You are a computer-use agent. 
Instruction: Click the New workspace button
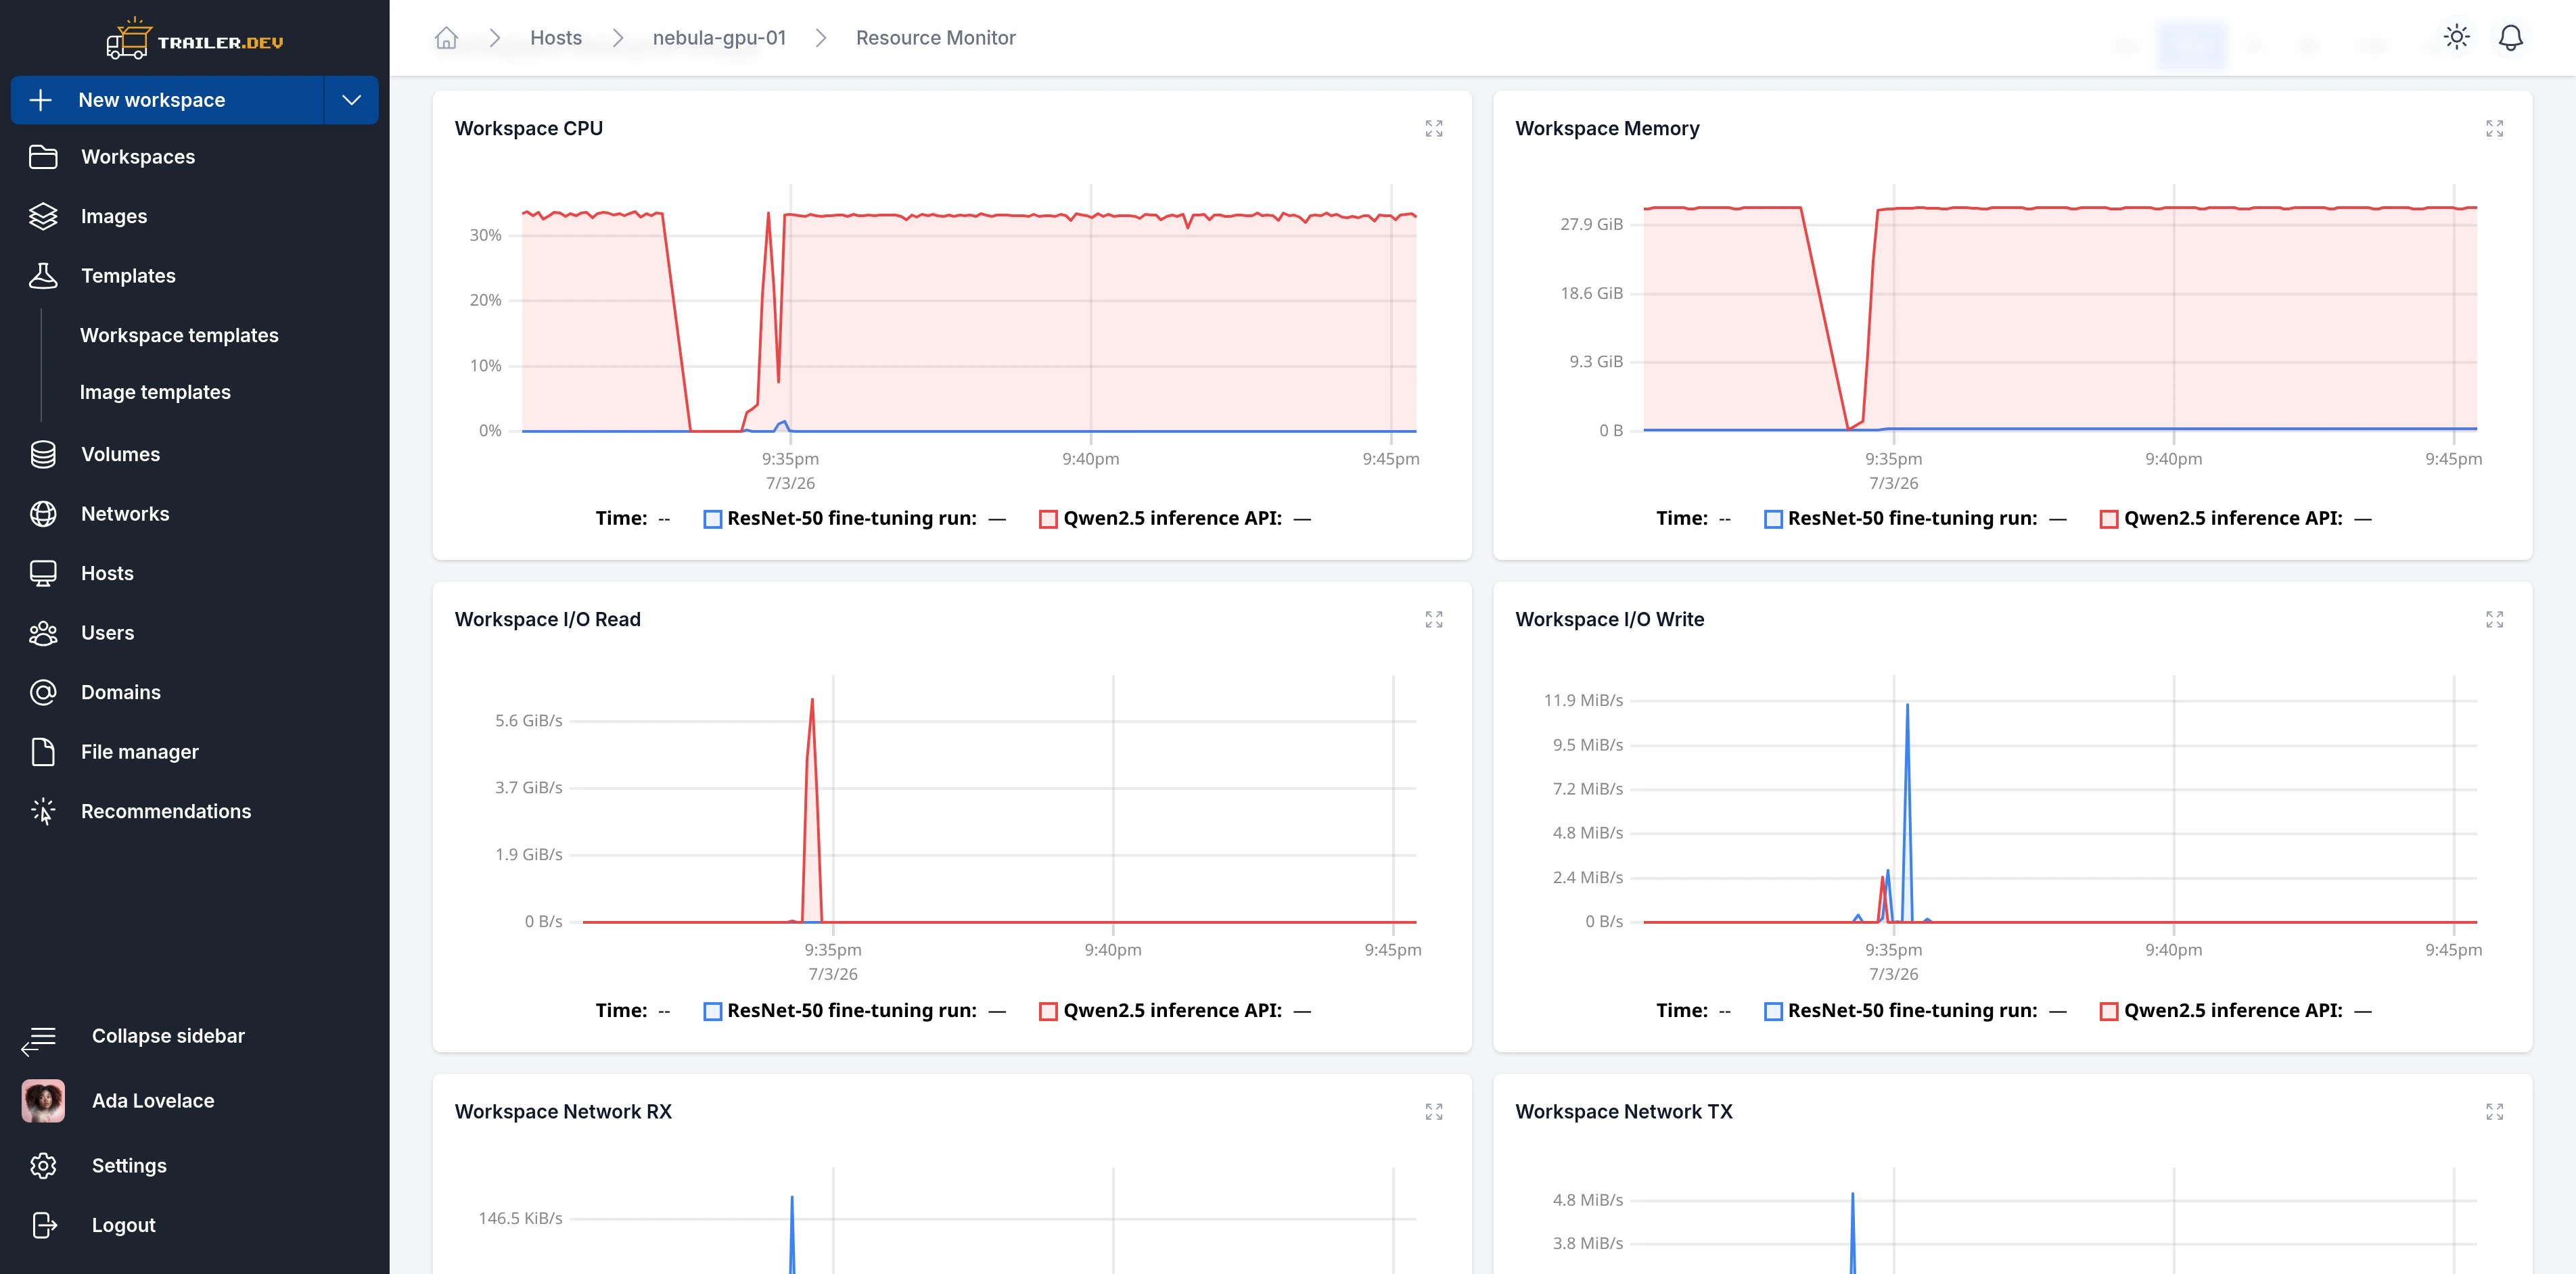coord(167,100)
